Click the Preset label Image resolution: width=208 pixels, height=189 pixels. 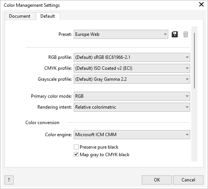coord(65,34)
